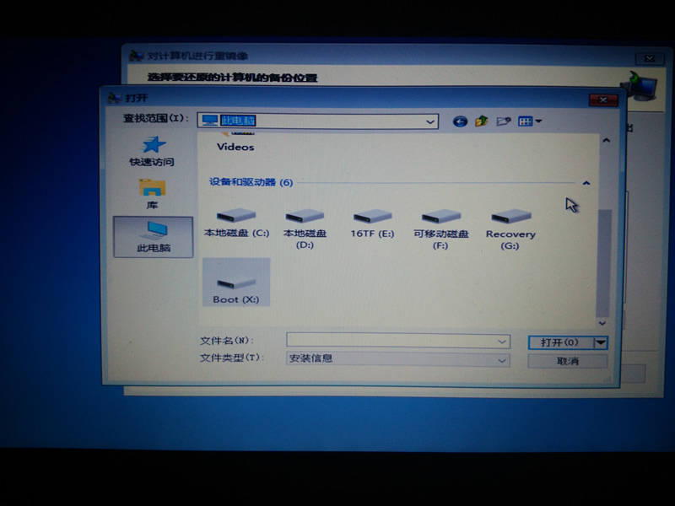Collapse the 设备和驱动器 group
The width and height of the screenshot is (675, 506).
(x=586, y=183)
